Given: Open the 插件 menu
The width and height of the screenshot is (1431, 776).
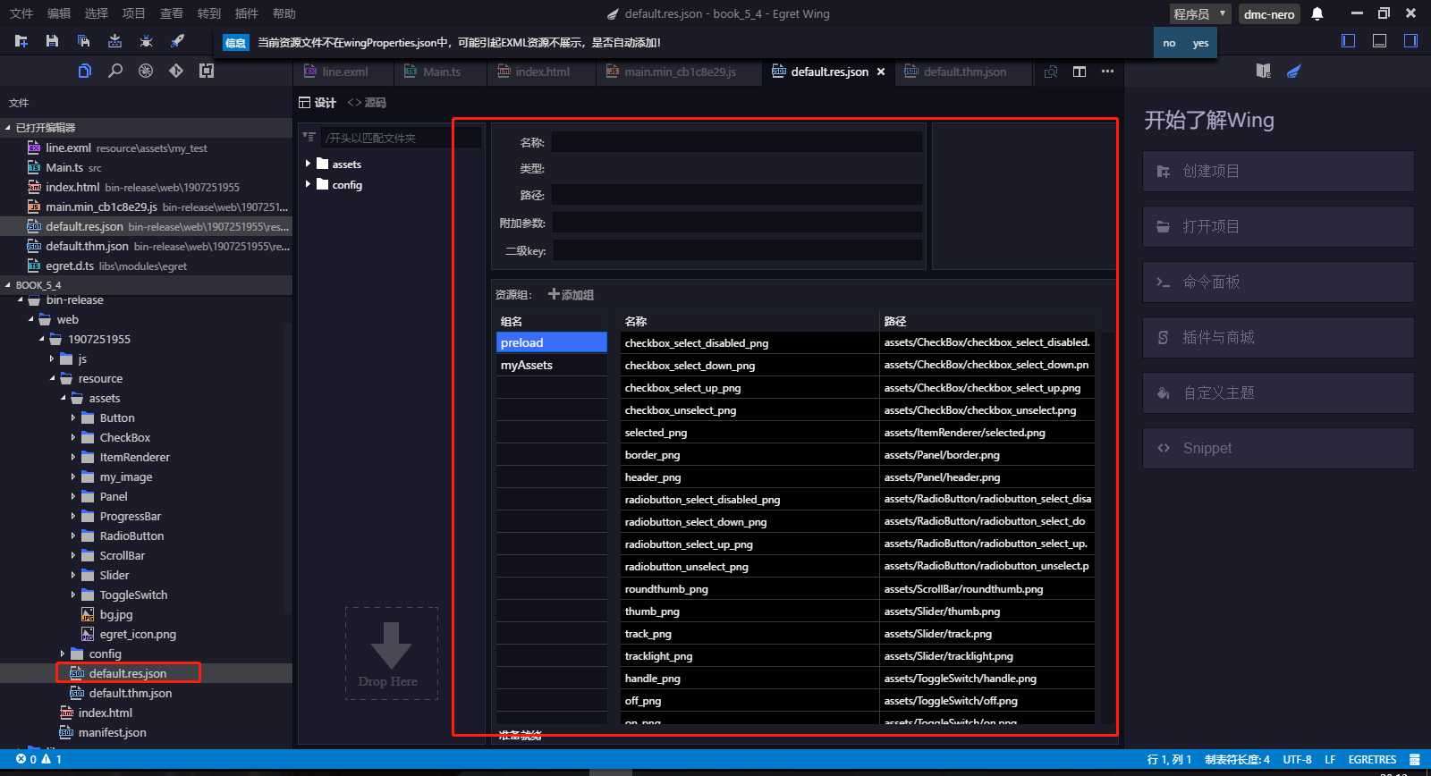Looking at the screenshot, I should tap(246, 13).
